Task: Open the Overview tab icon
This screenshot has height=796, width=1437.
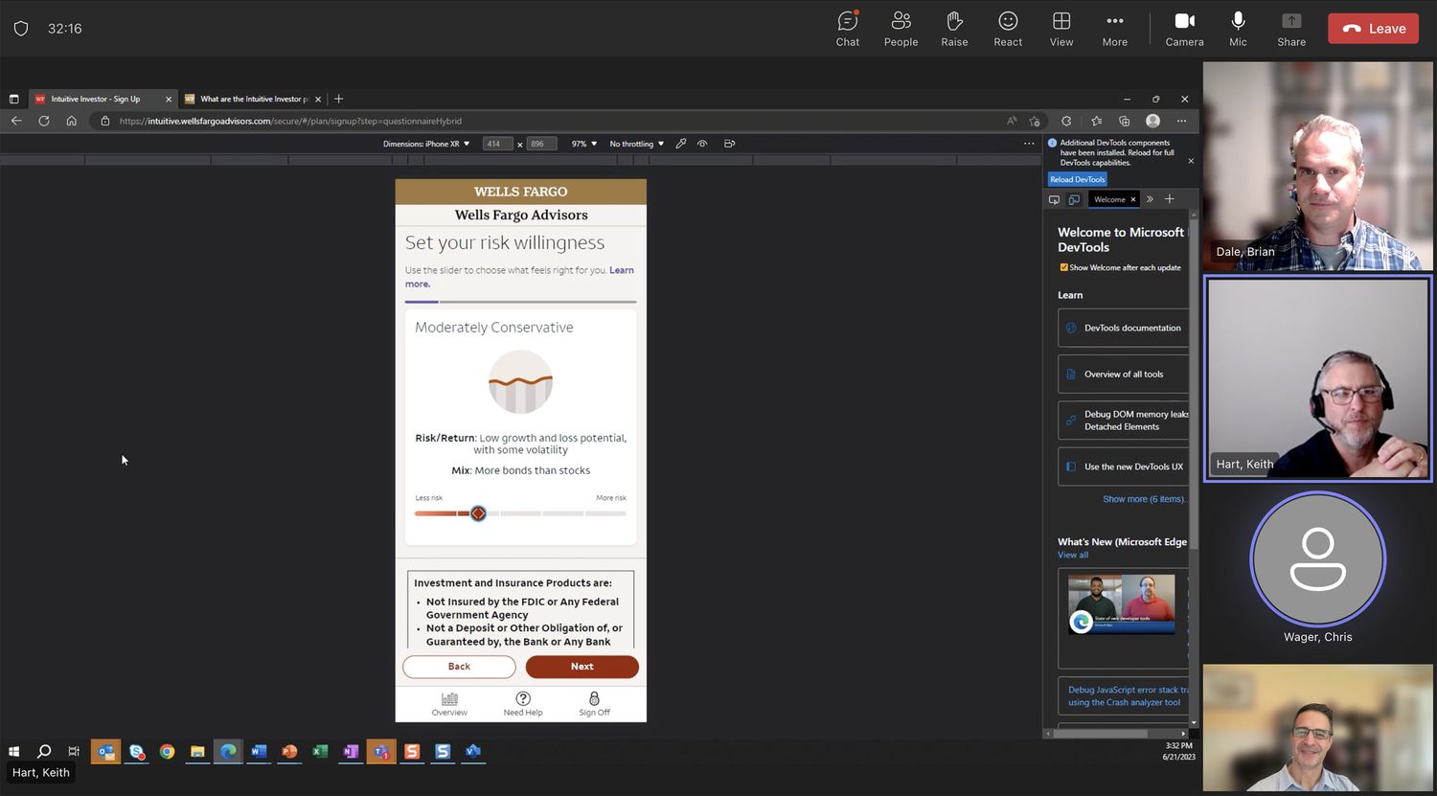Action: click(x=449, y=704)
